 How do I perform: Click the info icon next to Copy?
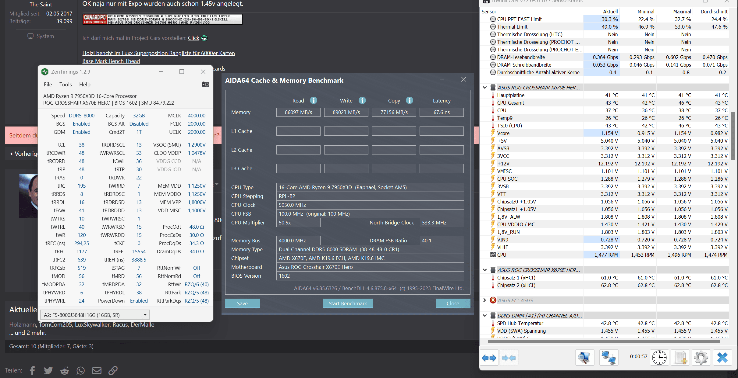[x=409, y=100]
